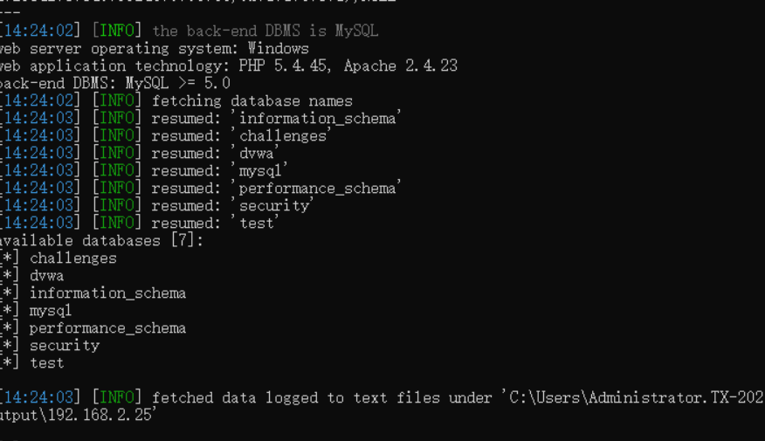Click 'performance_schema' in the available databases list

coord(107,328)
